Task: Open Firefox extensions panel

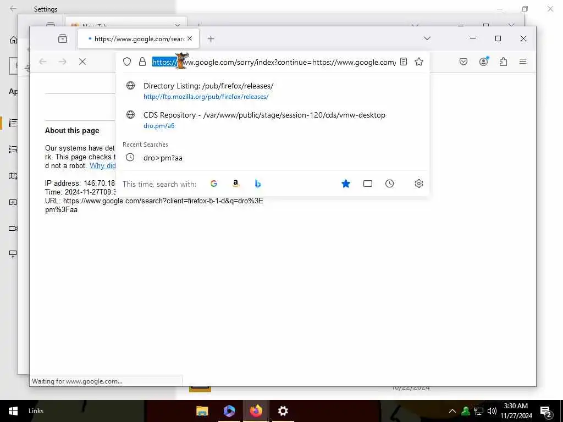Action: coord(504,62)
